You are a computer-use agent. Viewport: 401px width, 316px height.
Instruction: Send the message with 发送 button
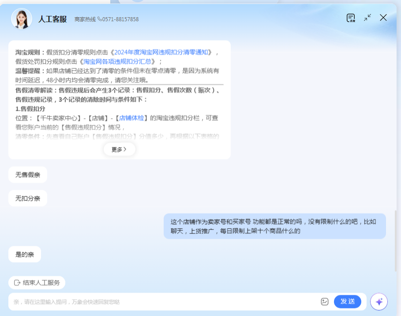[x=347, y=302]
